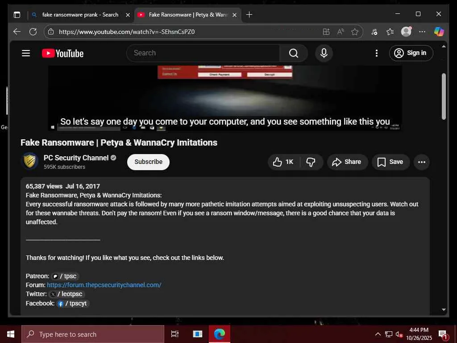Viewport: 457px width, 343px height.
Task: Save the video to a playlist
Action: pos(391,162)
